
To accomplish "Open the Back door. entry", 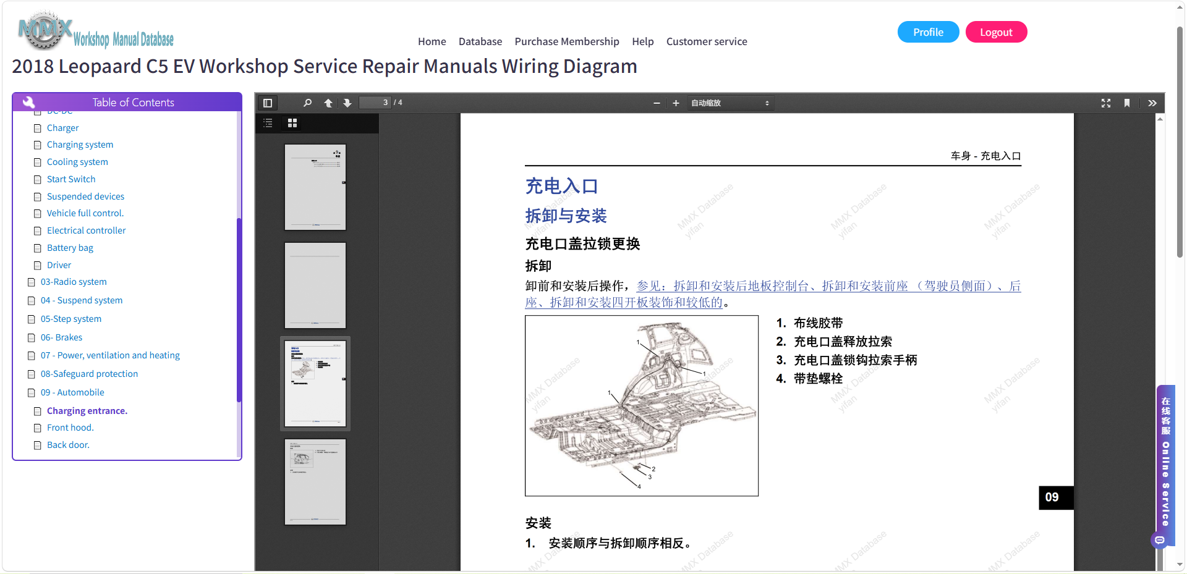I will click(x=68, y=445).
